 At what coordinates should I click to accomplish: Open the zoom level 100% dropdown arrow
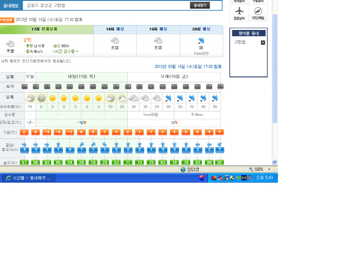(x=269, y=169)
